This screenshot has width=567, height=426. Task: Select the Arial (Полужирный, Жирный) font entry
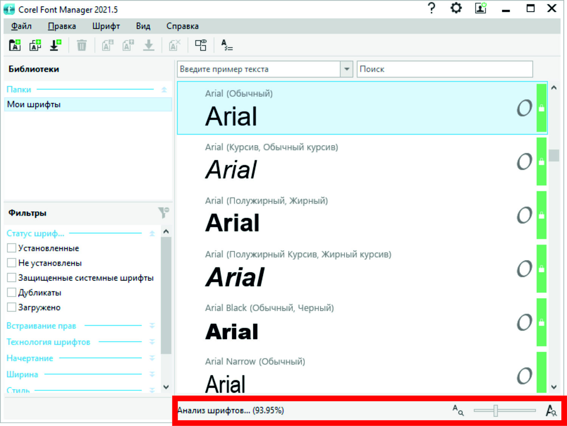pyautogui.click(x=362, y=215)
